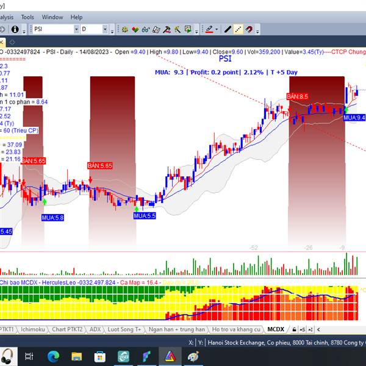Close the current chart tab

click(x=1, y=43)
